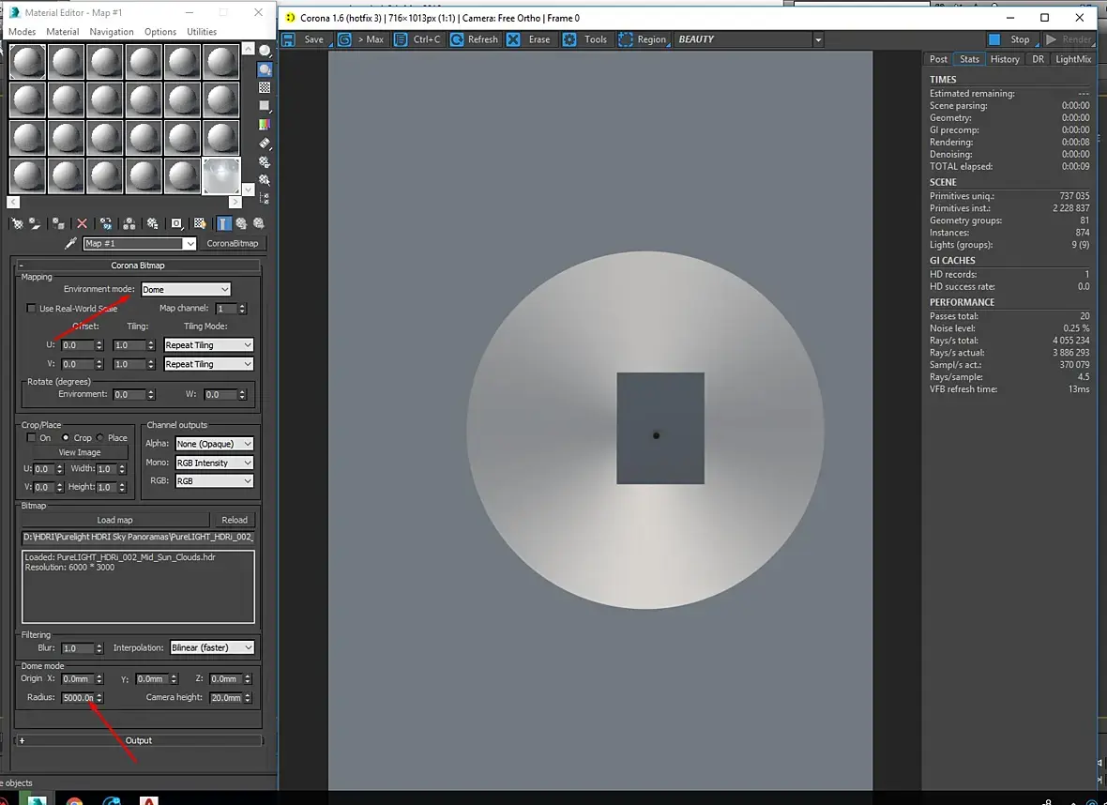Open Material ID Channel flyout
The image size is (1107, 805).
(176, 224)
